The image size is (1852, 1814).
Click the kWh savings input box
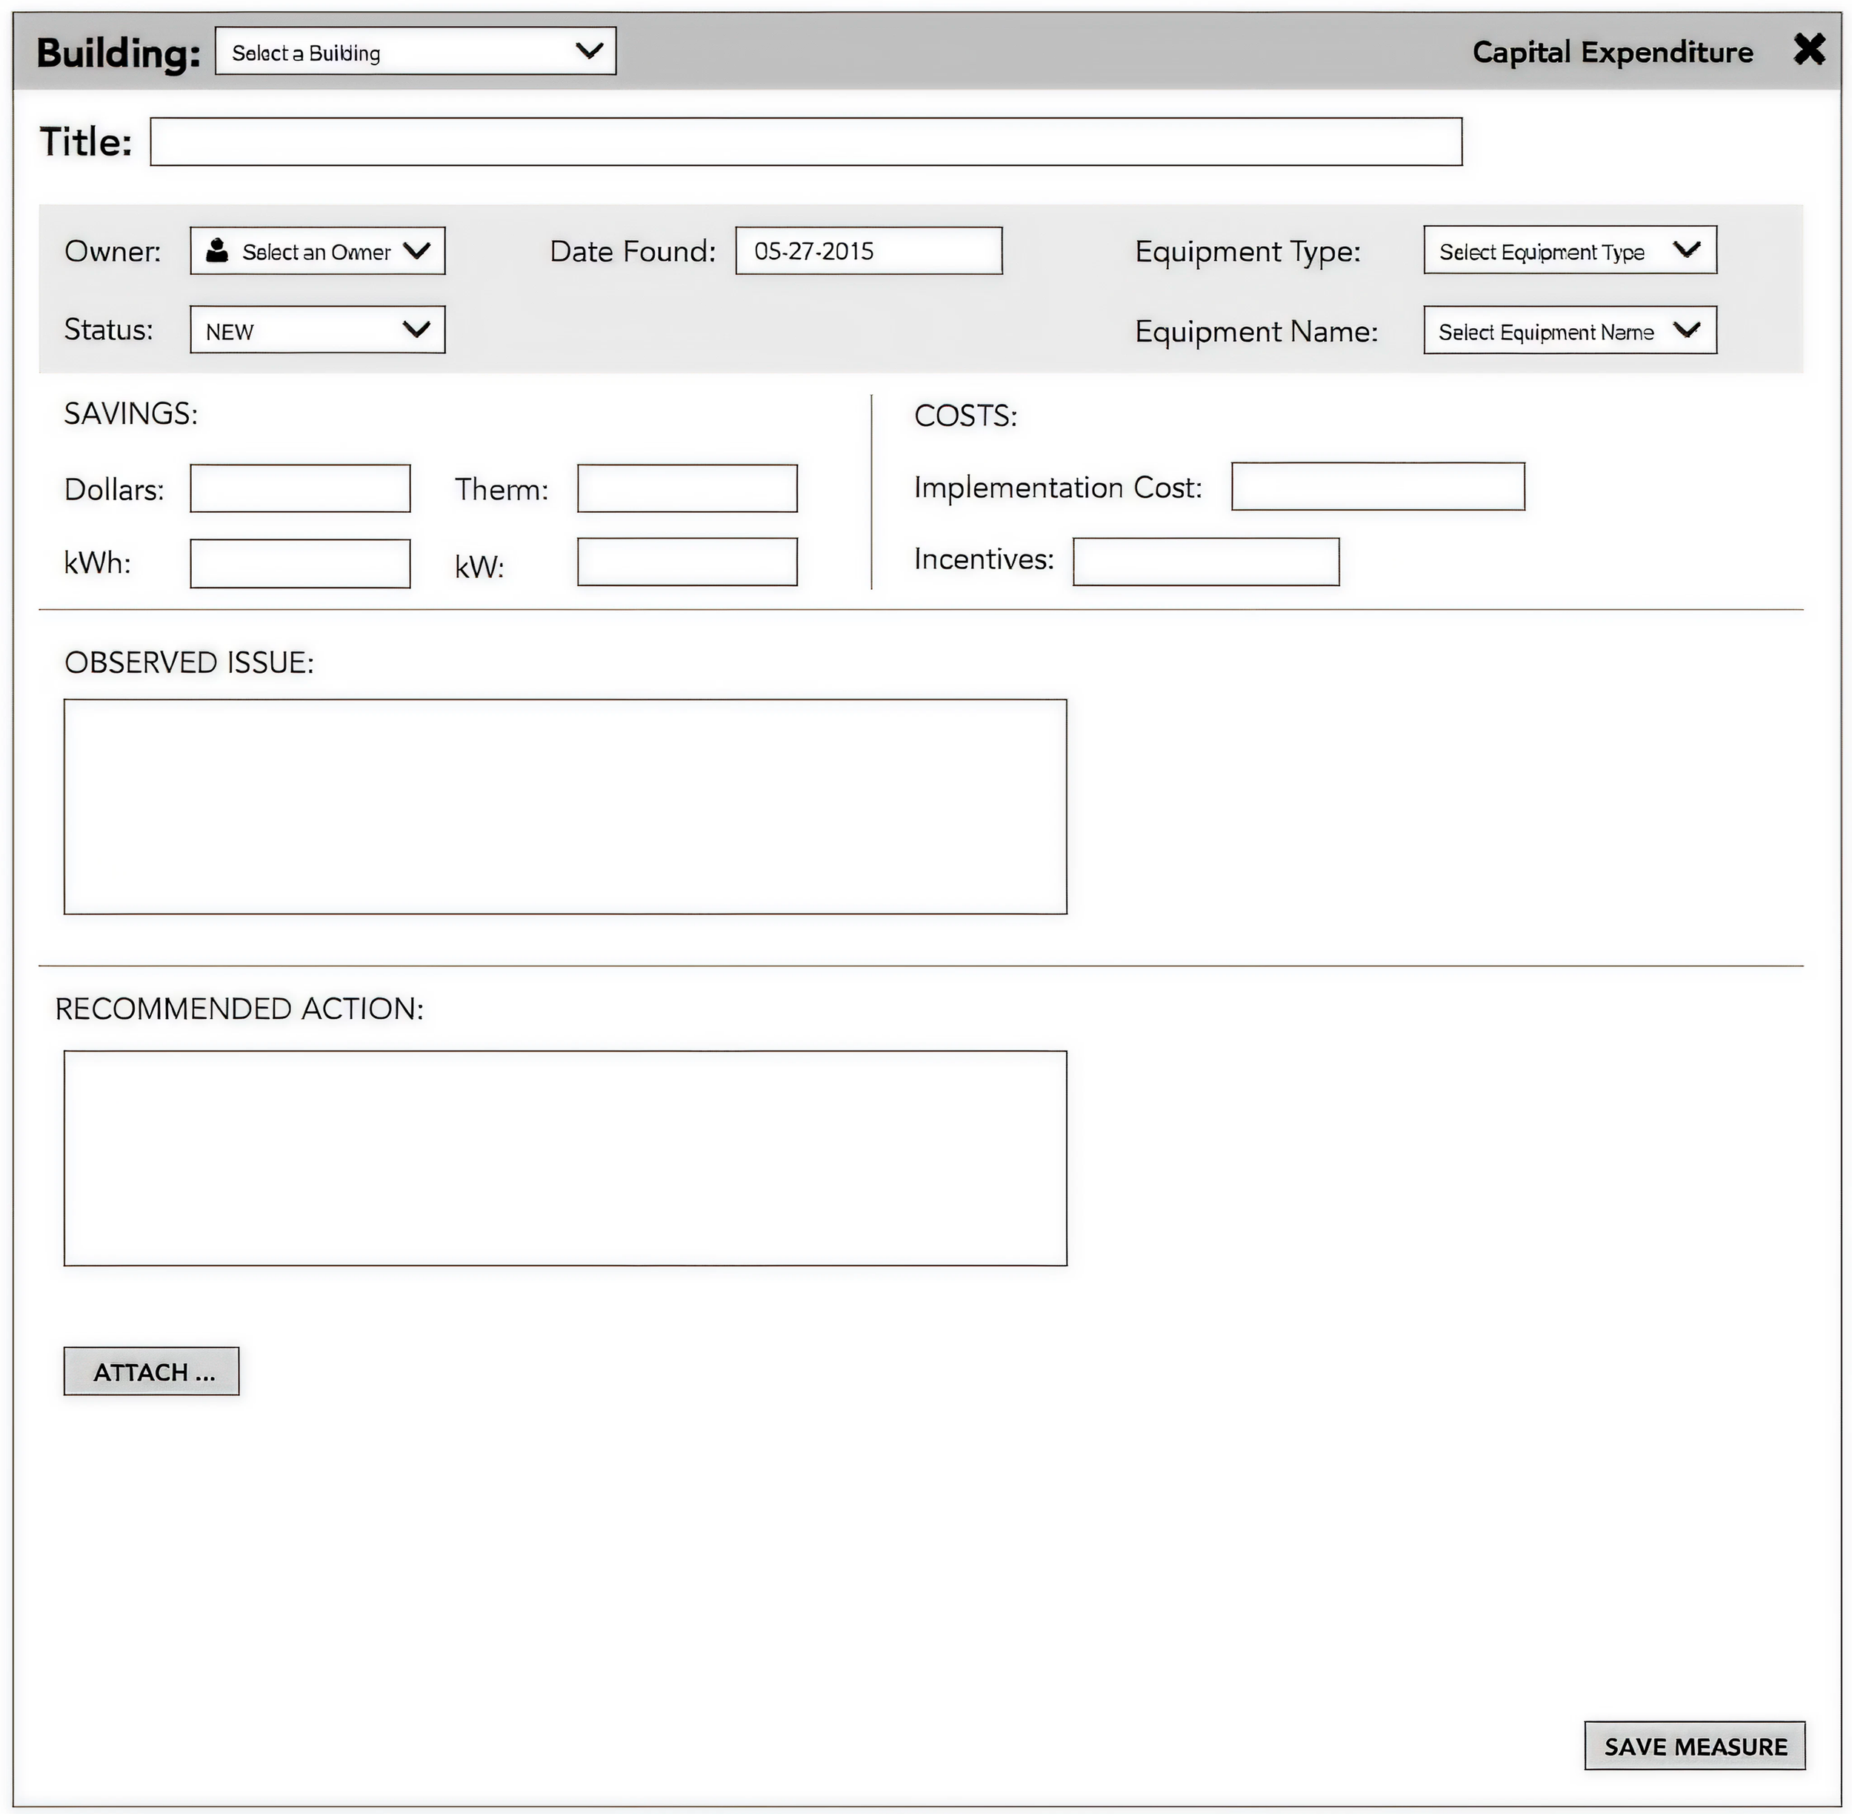[300, 564]
